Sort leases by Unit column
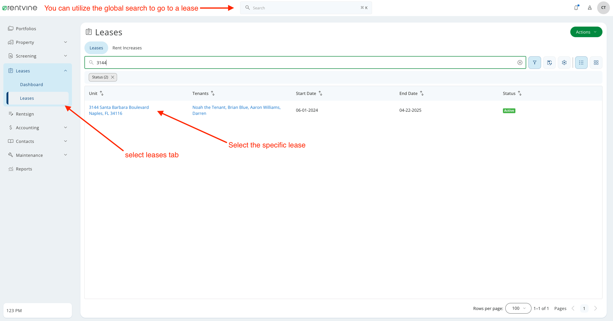Viewport: 613px width, 321px height. tap(102, 93)
